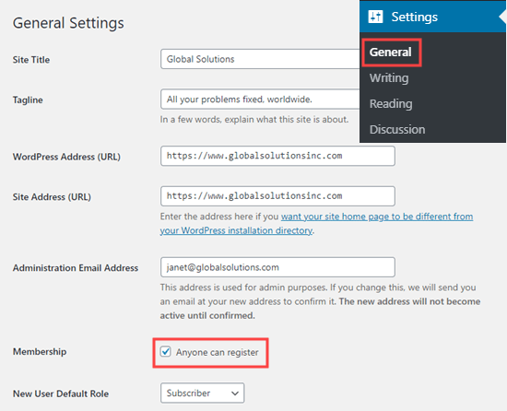The width and height of the screenshot is (507, 411).
Task: Go to Reading settings
Action: point(391,104)
